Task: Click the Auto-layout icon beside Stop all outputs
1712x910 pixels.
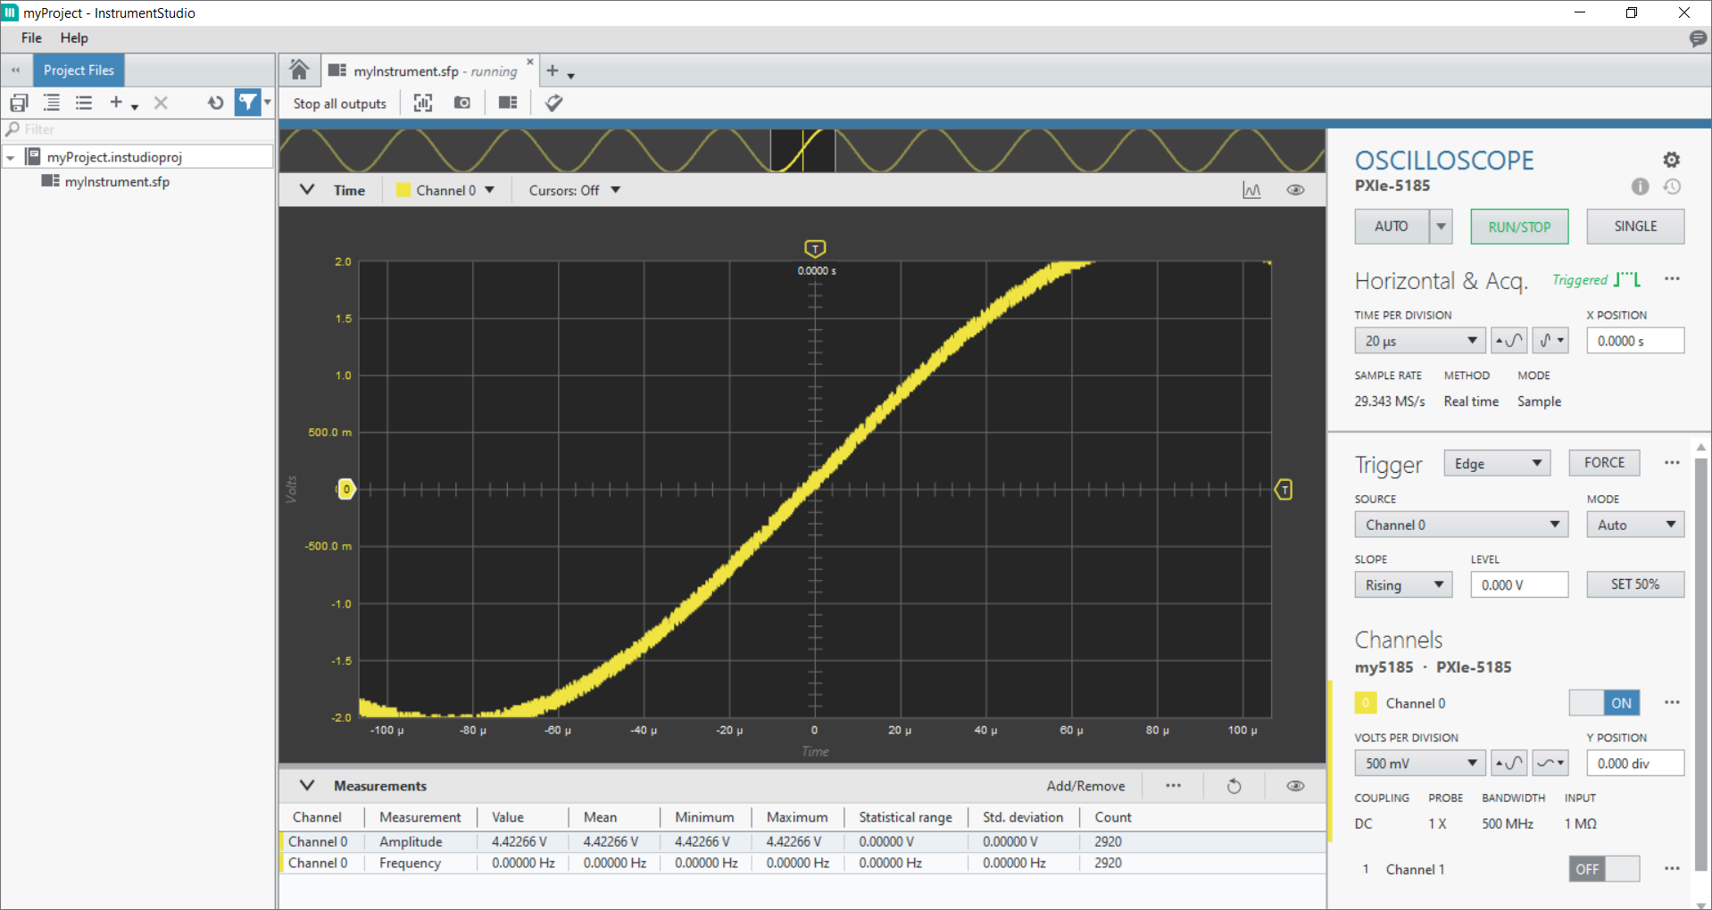Action: pos(423,103)
